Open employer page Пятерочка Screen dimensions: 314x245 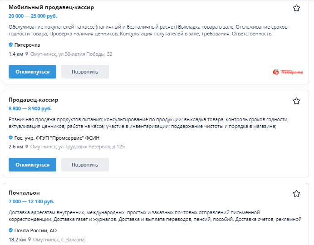(x=27, y=45)
